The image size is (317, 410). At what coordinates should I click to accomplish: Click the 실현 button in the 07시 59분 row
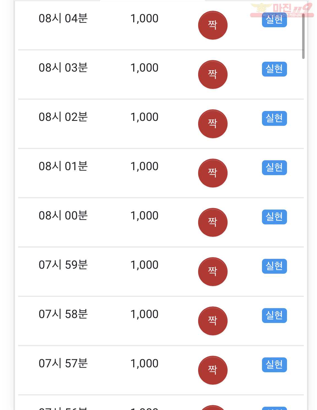point(274,266)
